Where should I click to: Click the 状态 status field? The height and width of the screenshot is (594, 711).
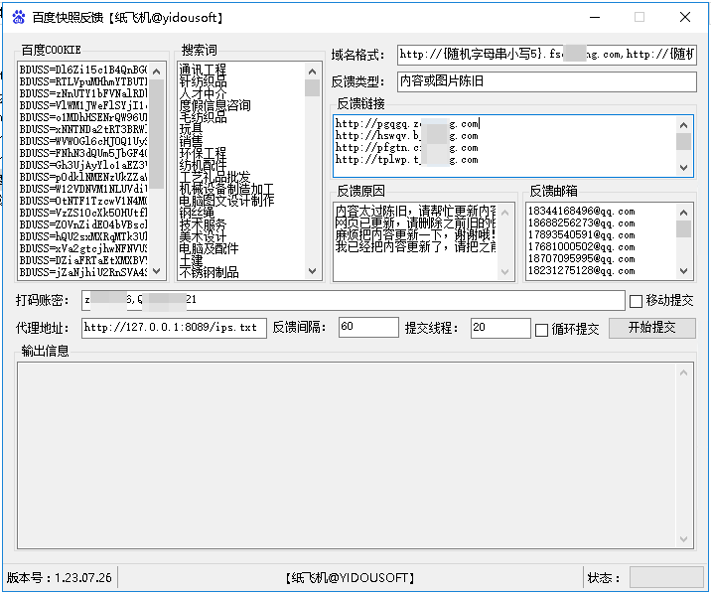click(666, 578)
